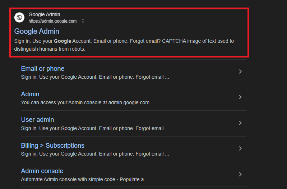Open the Admin console sitelink
This screenshot has width=287, height=189.
pos(42,171)
